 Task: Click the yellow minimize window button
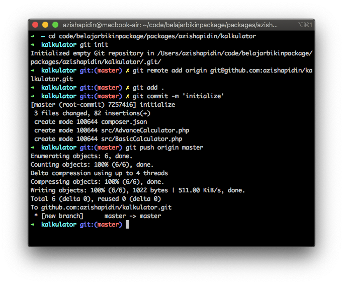[45, 25]
